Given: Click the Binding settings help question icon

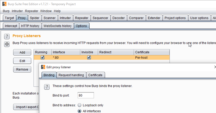Looking at the screenshot, I should click(x=47, y=87).
